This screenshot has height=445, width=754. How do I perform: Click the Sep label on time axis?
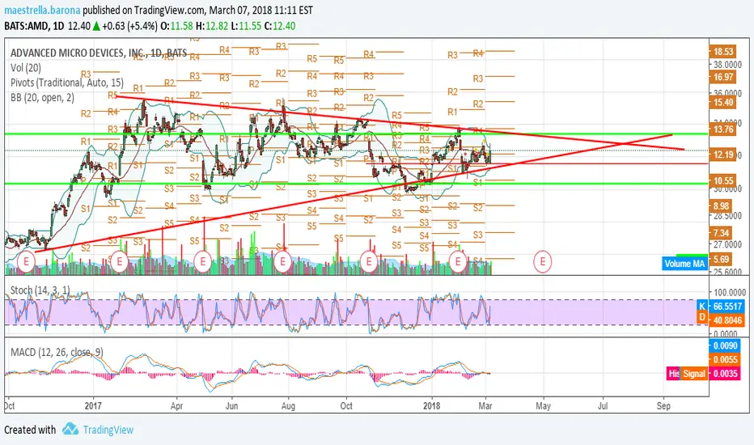[663, 405]
